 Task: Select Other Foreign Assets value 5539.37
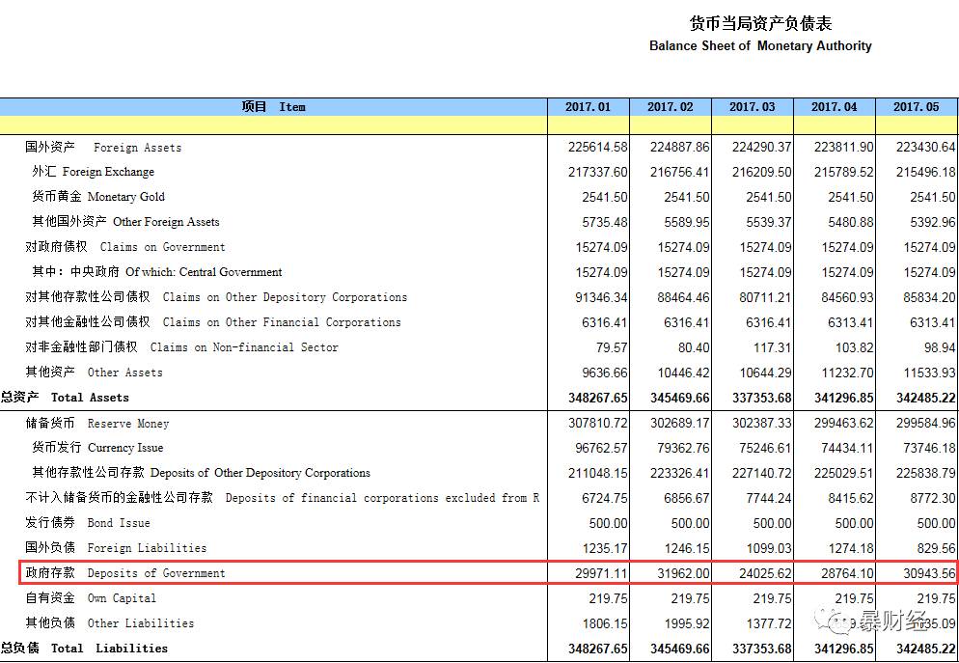[769, 223]
